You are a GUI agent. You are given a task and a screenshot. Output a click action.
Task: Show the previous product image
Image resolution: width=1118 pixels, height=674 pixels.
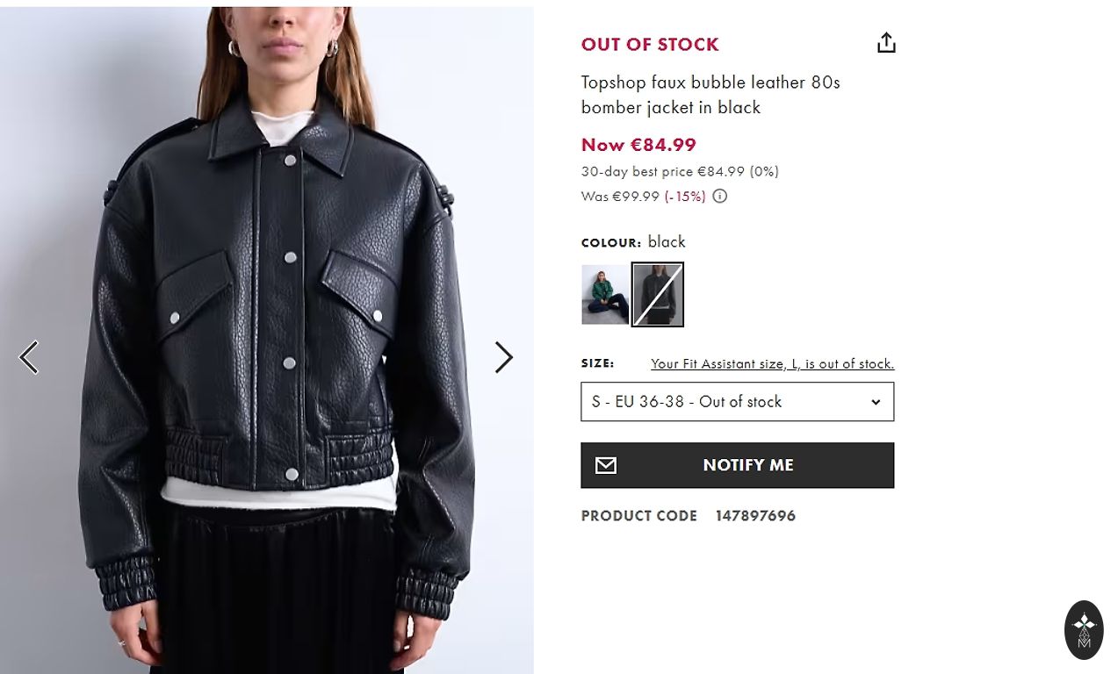[x=29, y=357]
